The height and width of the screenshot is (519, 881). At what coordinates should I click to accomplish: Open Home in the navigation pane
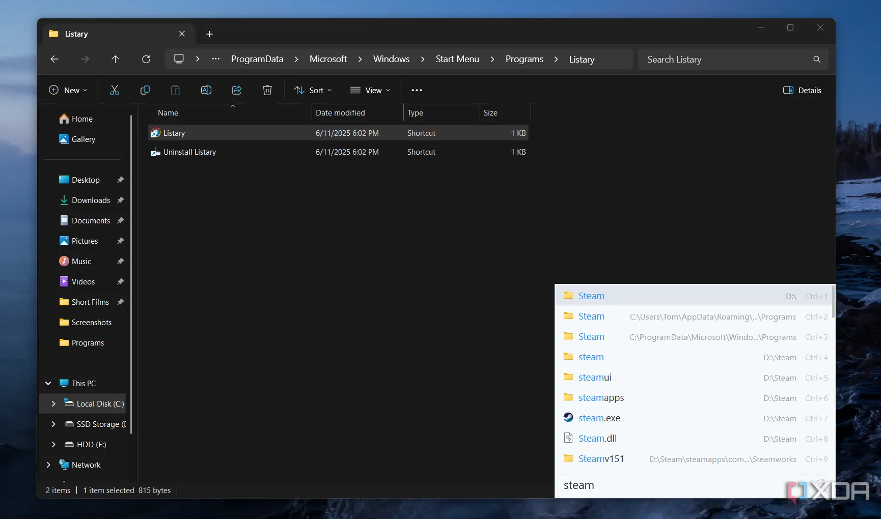pos(76,119)
